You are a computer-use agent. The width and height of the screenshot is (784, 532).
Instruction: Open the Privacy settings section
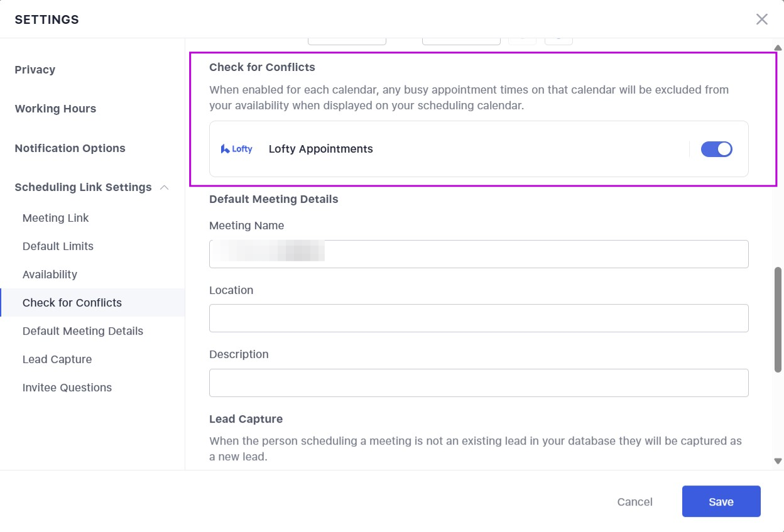pos(35,70)
